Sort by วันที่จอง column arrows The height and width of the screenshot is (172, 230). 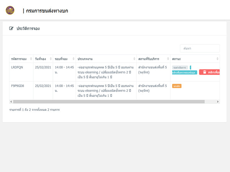pos(51,59)
